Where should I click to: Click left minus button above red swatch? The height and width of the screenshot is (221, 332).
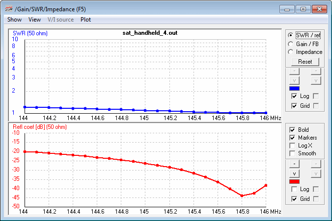(294, 164)
